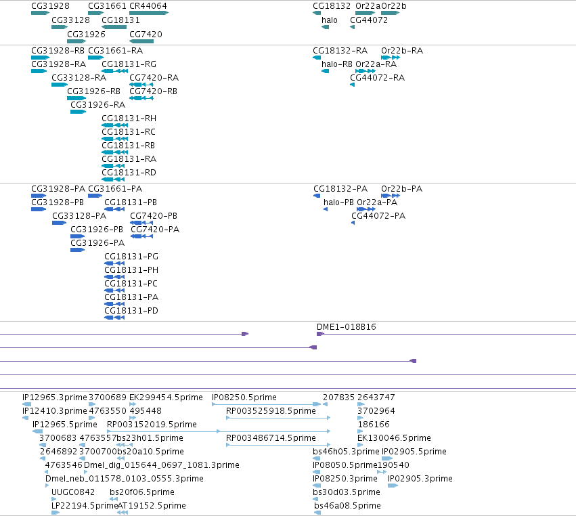Select EST IP12410.3prime
576x516 pixels.
pyautogui.click(x=25, y=418)
